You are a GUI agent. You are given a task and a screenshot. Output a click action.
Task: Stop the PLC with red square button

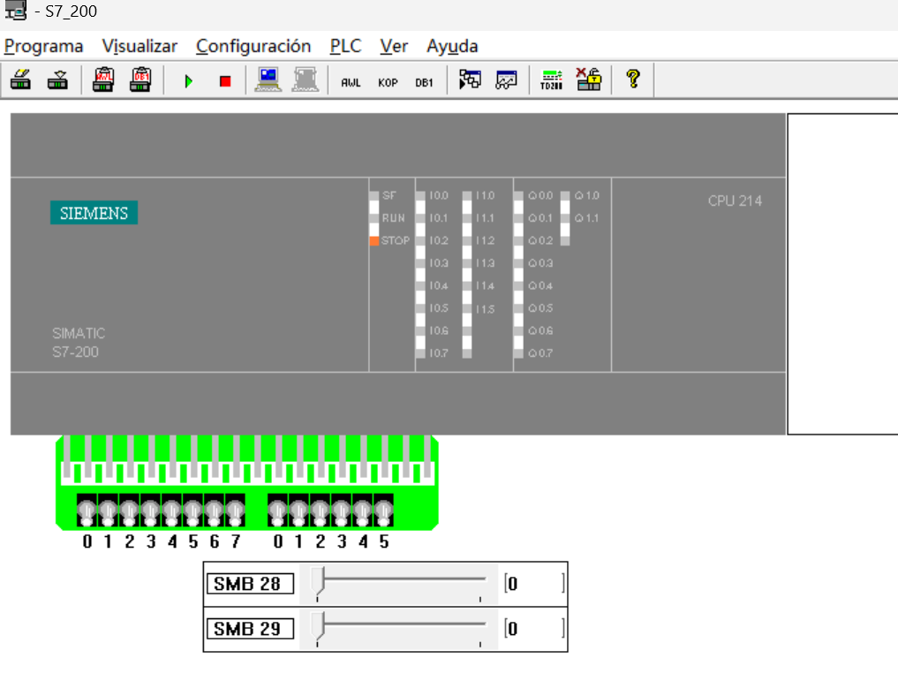pos(225,81)
